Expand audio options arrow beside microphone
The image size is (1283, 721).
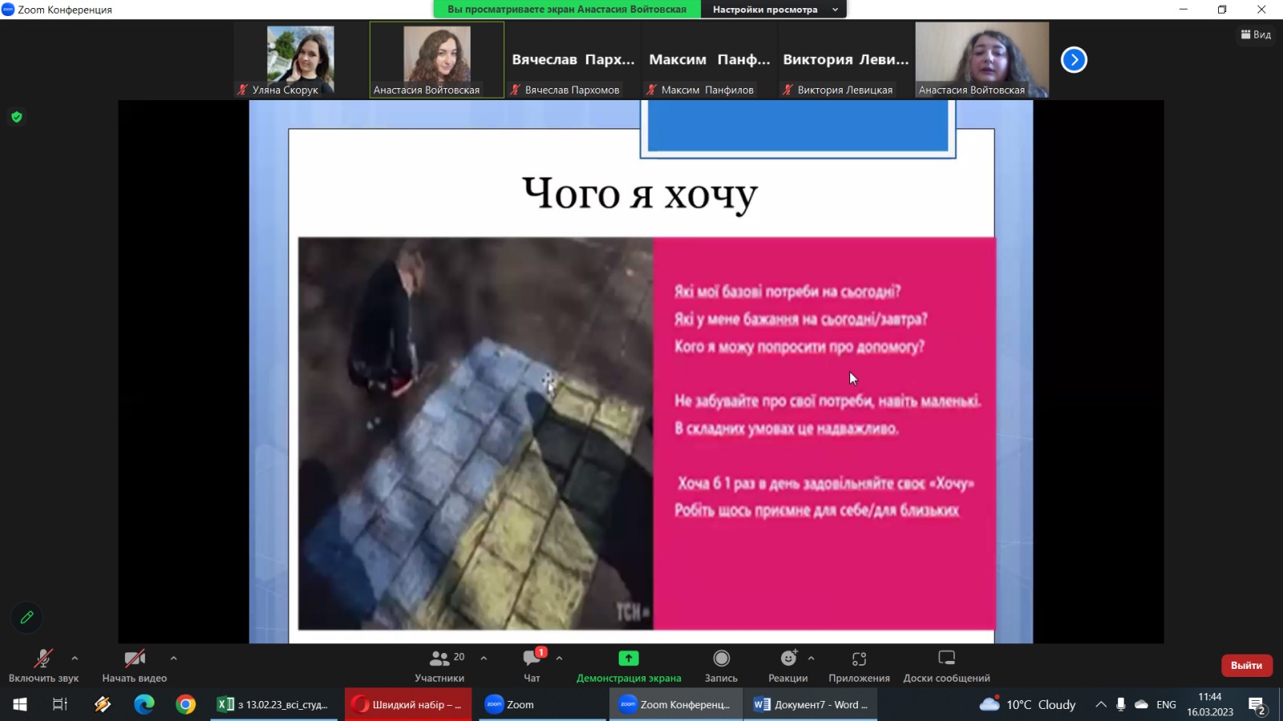click(75, 658)
